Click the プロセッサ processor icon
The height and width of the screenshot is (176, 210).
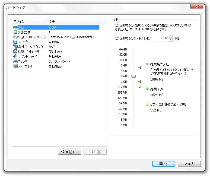[15, 32]
